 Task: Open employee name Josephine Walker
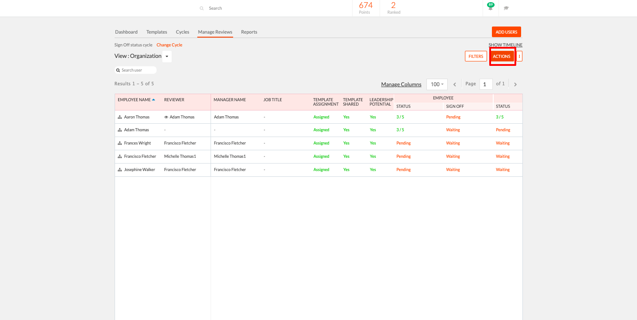pos(139,170)
